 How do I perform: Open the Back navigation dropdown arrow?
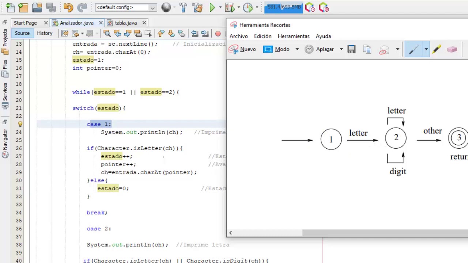pos(82,34)
